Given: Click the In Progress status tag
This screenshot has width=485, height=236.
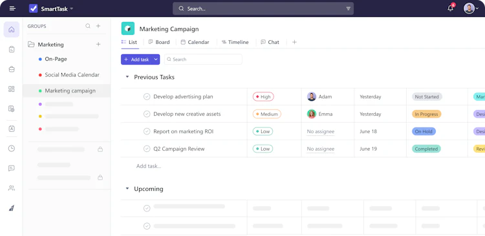Looking at the screenshot, I should pyautogui.click(x=426, y=114).
